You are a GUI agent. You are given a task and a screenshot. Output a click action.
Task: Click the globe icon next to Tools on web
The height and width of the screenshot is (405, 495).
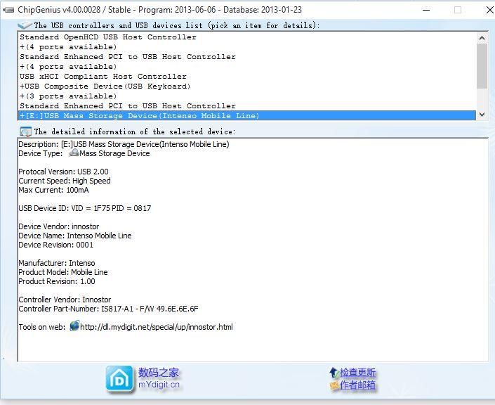tap(74, 326)
